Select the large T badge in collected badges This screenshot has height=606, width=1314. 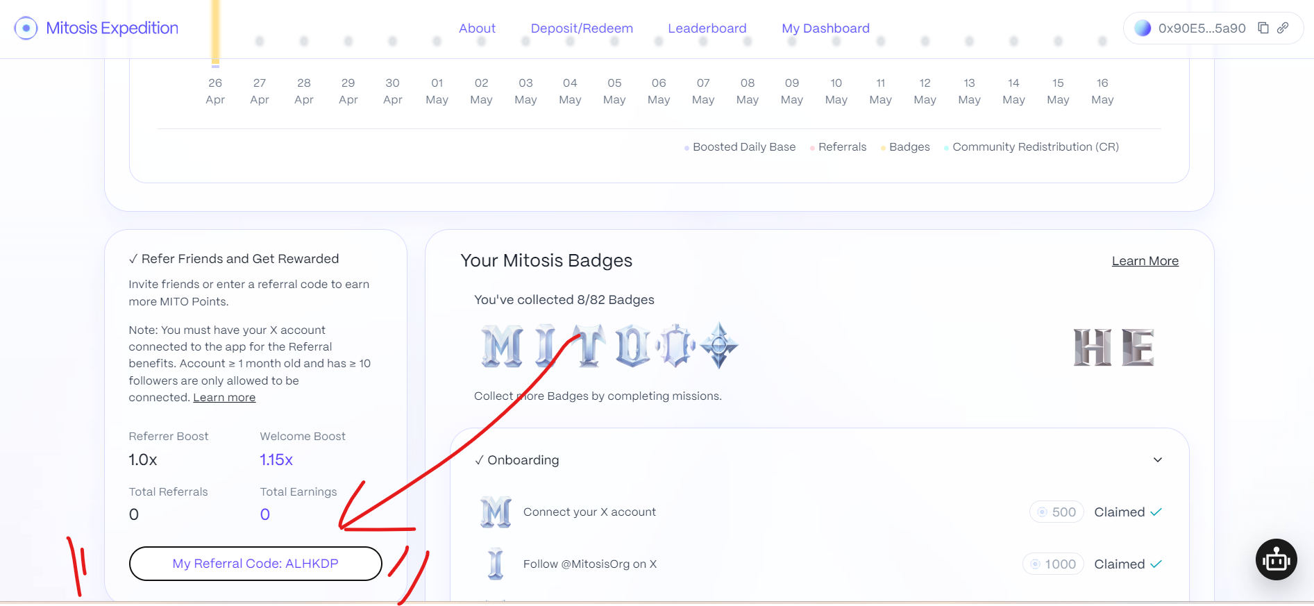click(589, 346)
